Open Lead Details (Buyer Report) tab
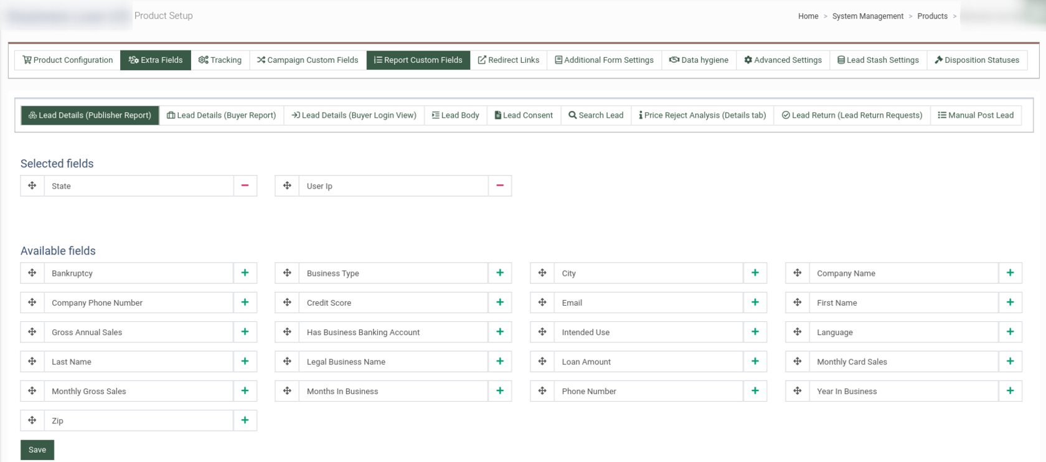Image resolution: width=1046 pixels, height=462 pixels. click(222, 115)
